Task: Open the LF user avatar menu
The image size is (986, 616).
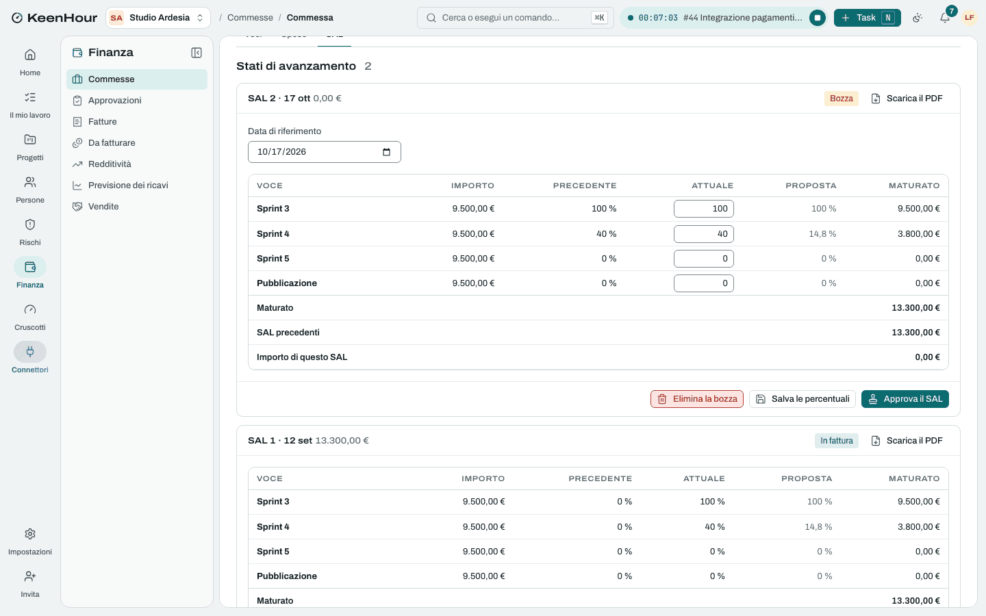Action: coord(970,18)
